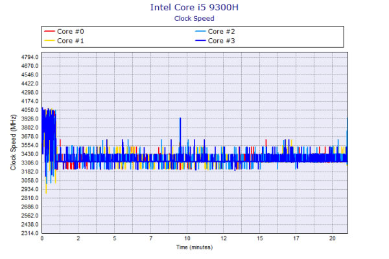This screenshot has height=259, width=389.
Task: Click the Core #1 legend entry
Action: [64, 41]
